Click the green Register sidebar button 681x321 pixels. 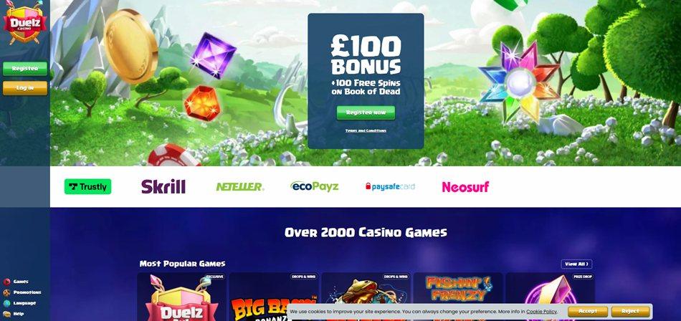tap(25, 69)
